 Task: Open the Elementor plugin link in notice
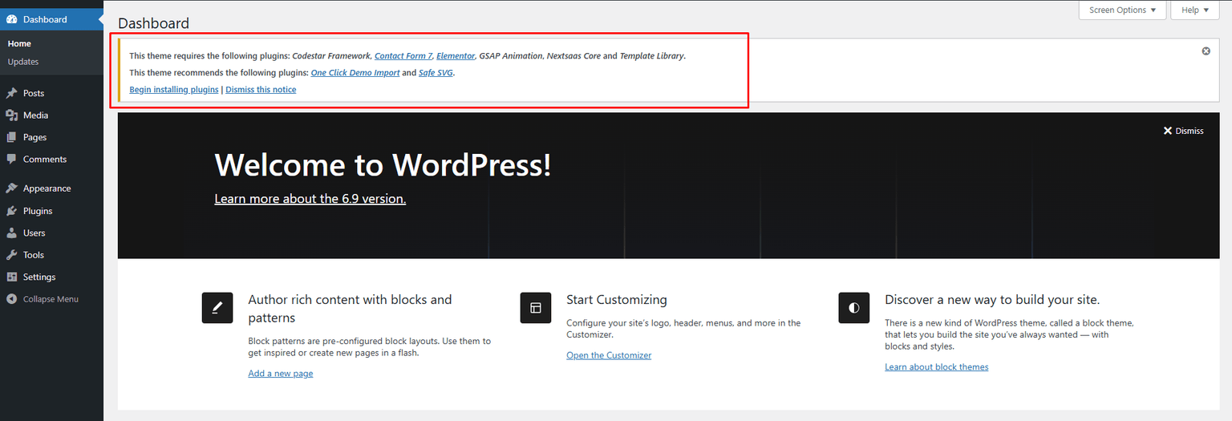point(455,56)
